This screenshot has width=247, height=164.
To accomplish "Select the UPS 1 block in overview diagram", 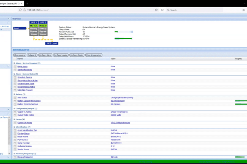I will click(34, 23).
